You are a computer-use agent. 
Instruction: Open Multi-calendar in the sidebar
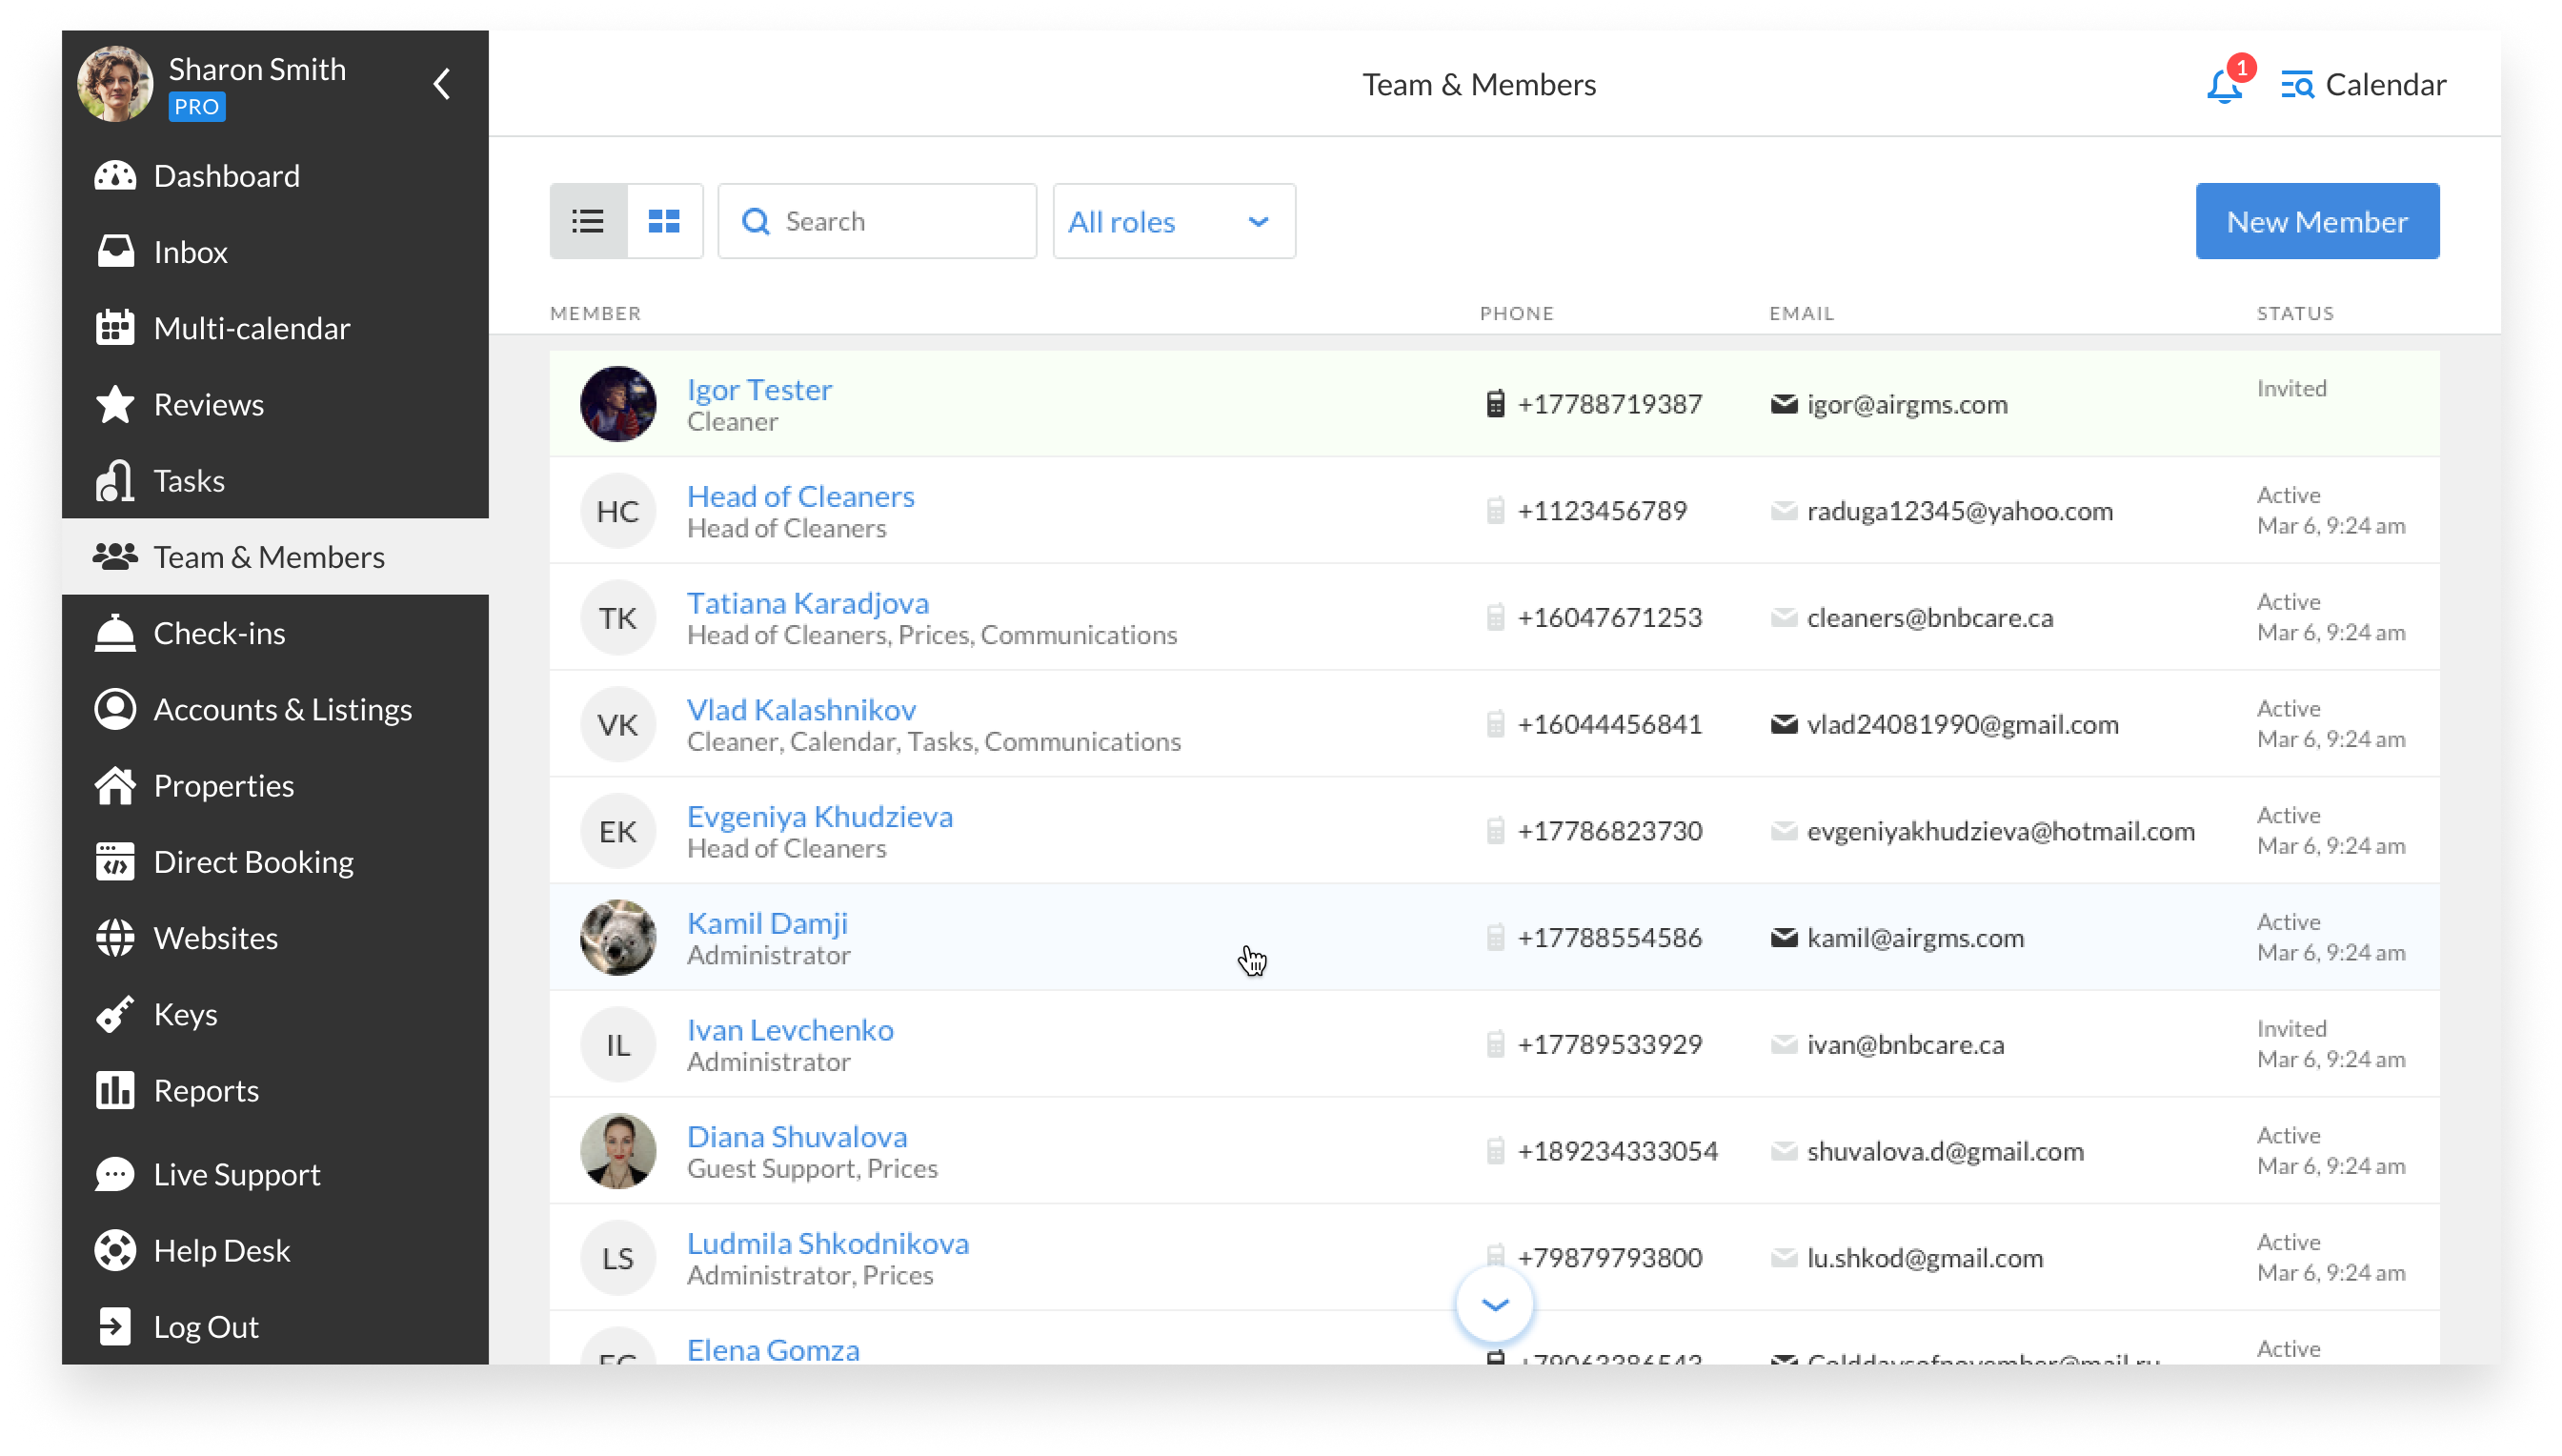tap(252, 328)
